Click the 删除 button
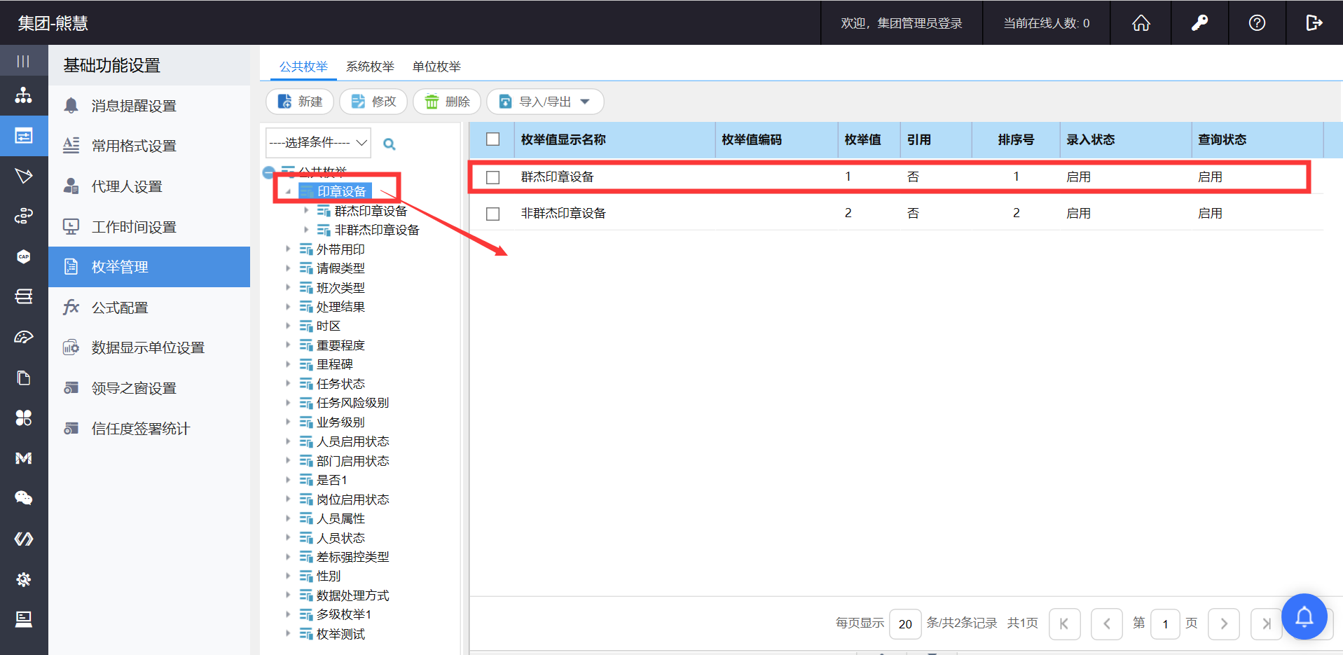1343x655 pixels. (447, 102)
